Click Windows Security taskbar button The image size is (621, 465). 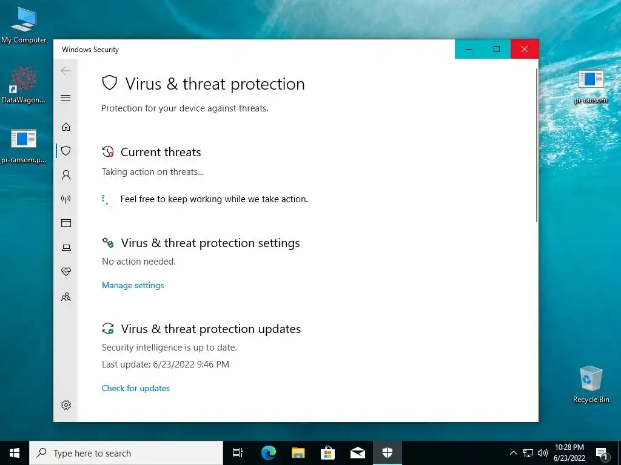(388, 453)
